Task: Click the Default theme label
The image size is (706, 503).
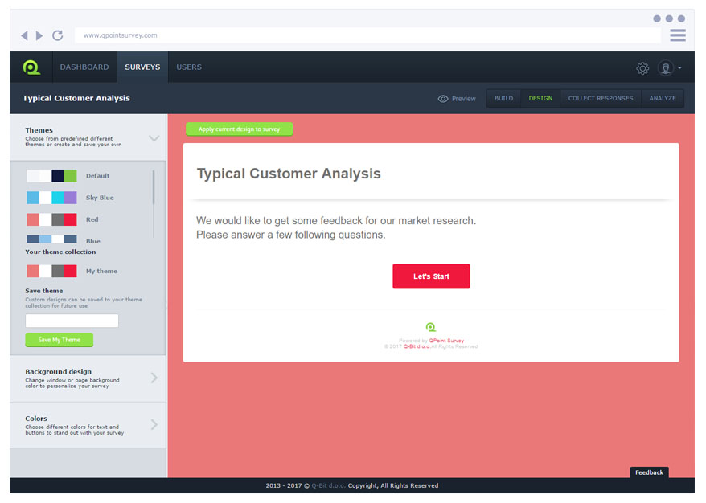Action: tap(98, 176)
